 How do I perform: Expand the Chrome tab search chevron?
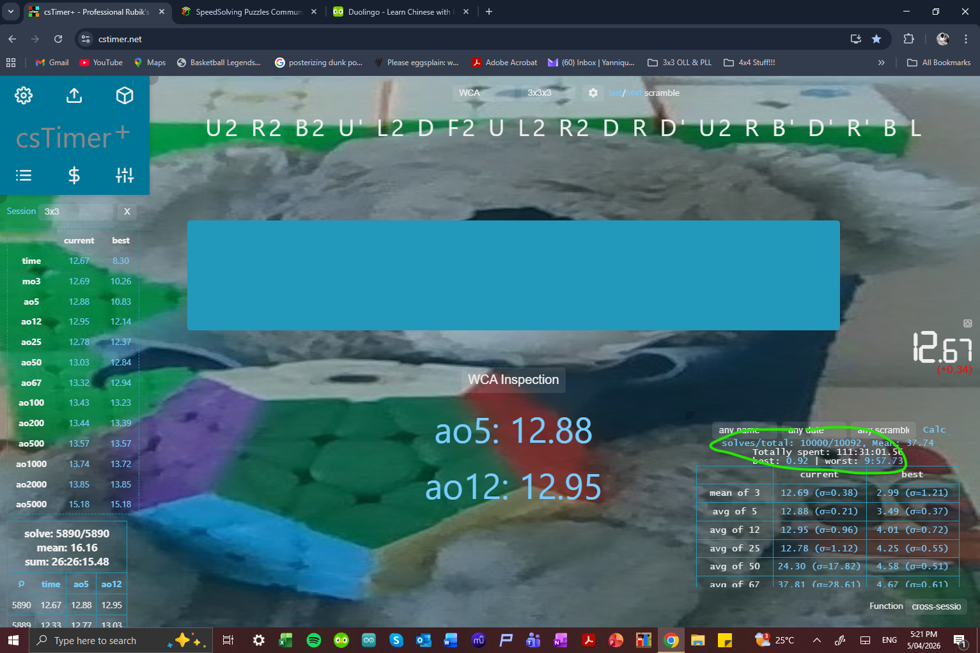pos(11,12)
